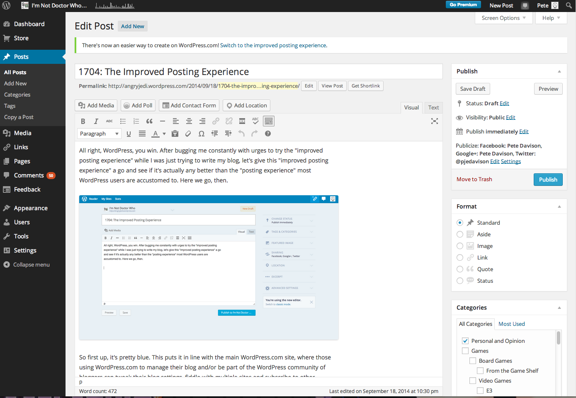Open the Most Used categories tab

511,324
